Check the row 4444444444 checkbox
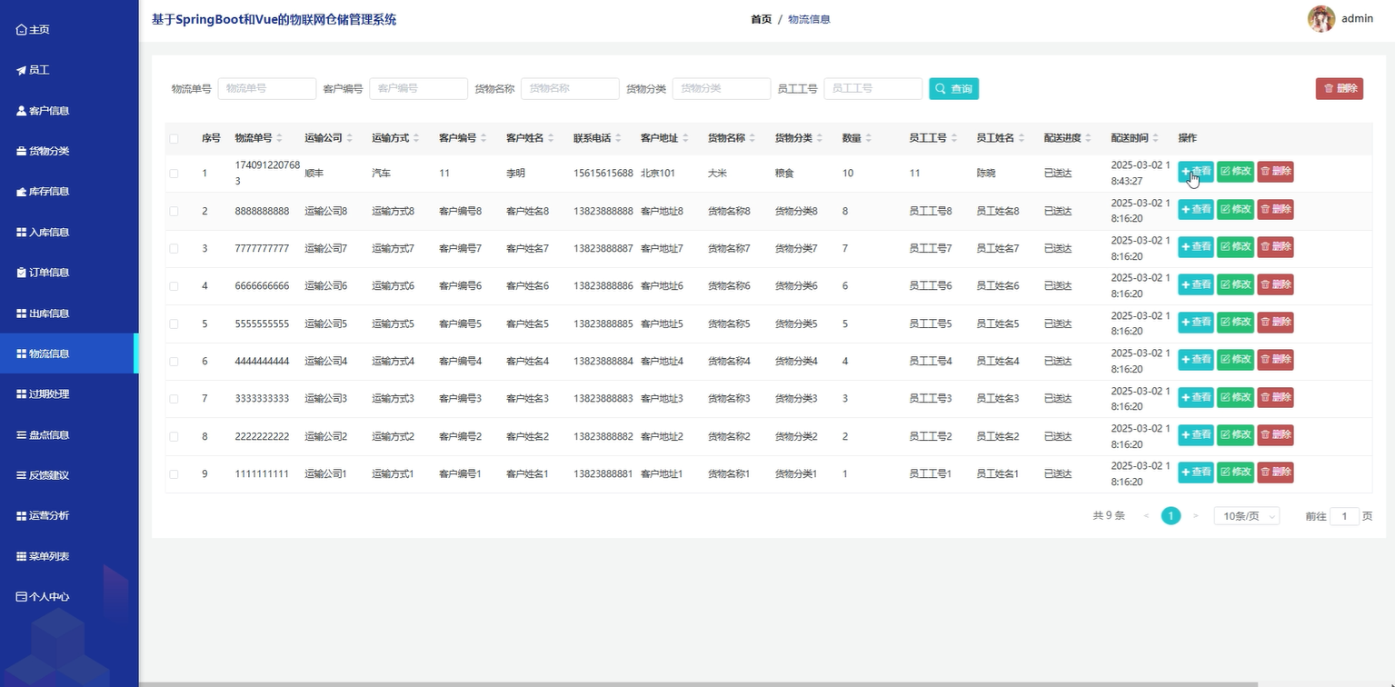Viewport: 1395px width, 687px height. click(x=174, y=361)
